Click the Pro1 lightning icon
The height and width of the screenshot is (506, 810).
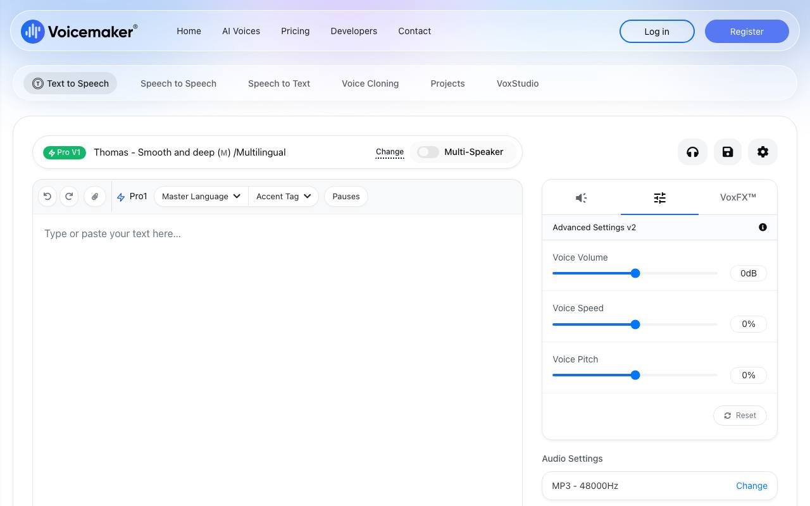[121, 197]
